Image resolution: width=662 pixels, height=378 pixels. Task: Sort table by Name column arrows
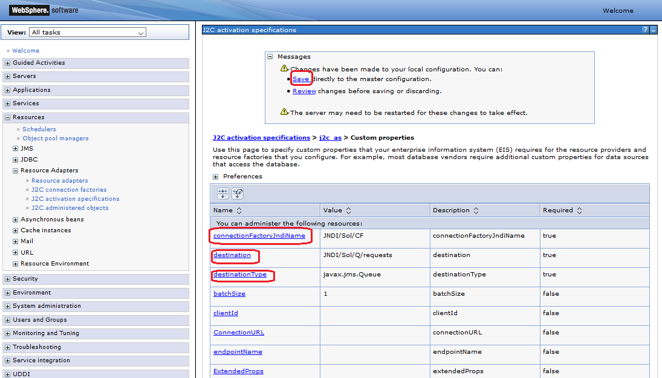(239, 210)
